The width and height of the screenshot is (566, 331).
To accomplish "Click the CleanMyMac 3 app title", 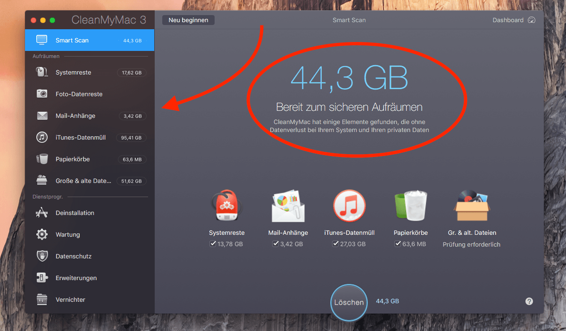I will tap(109, 20).
